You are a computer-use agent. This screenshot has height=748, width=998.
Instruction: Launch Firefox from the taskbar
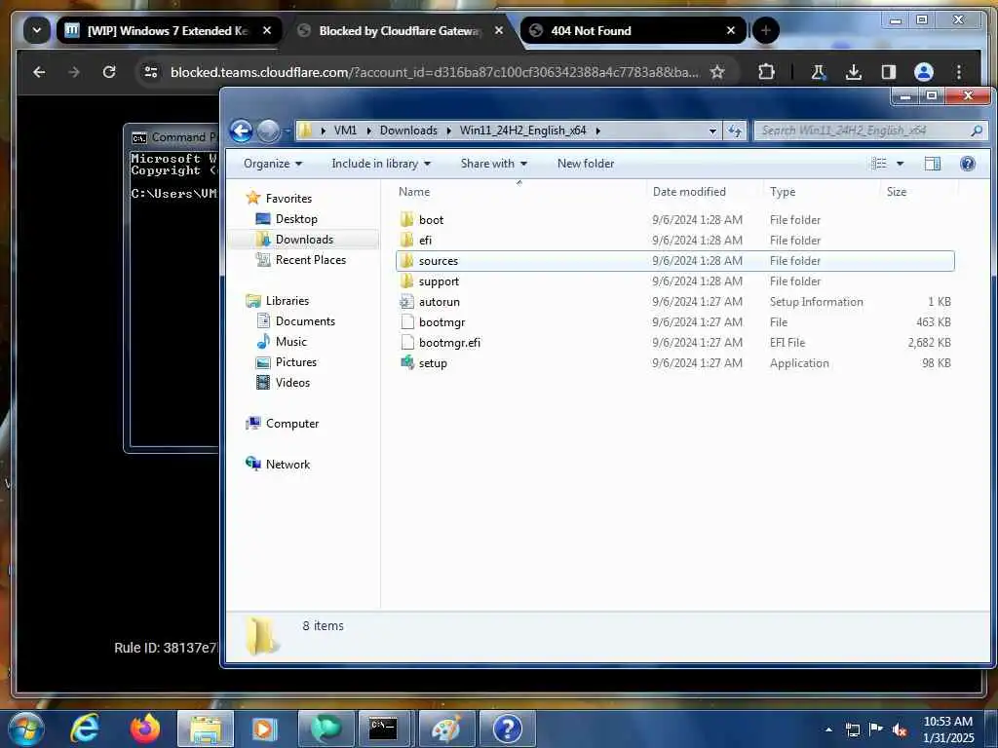(x=145, y=729)
